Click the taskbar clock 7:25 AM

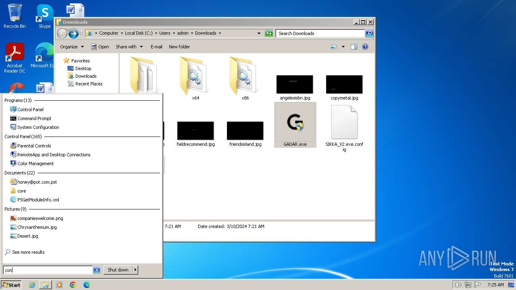[495, 285]
